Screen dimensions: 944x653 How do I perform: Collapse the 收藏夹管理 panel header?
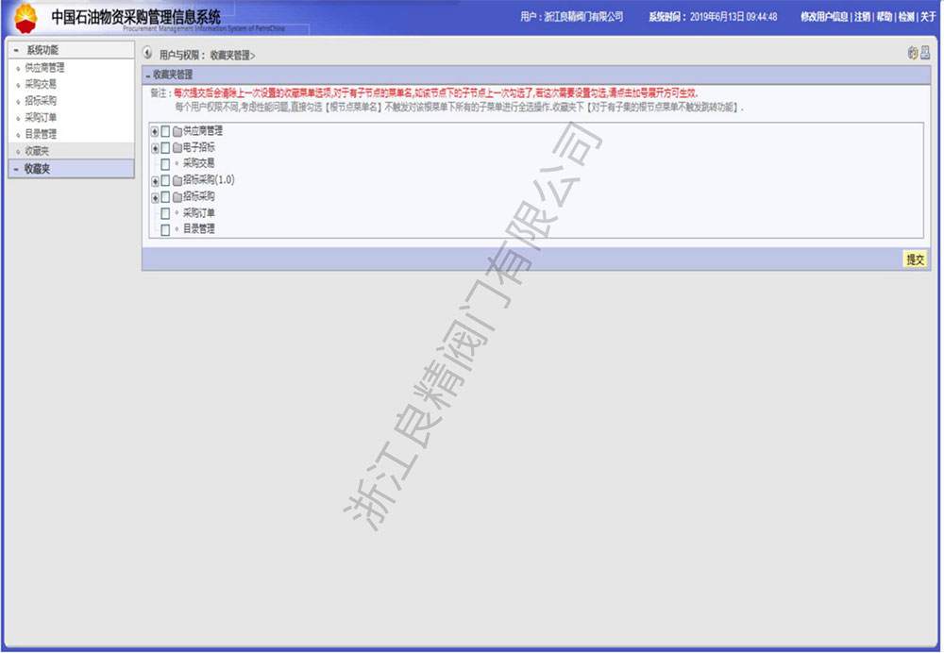[x=148, y=75]
